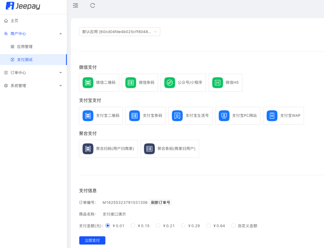Click the order icon beside 订单中心

coord(6,73)
